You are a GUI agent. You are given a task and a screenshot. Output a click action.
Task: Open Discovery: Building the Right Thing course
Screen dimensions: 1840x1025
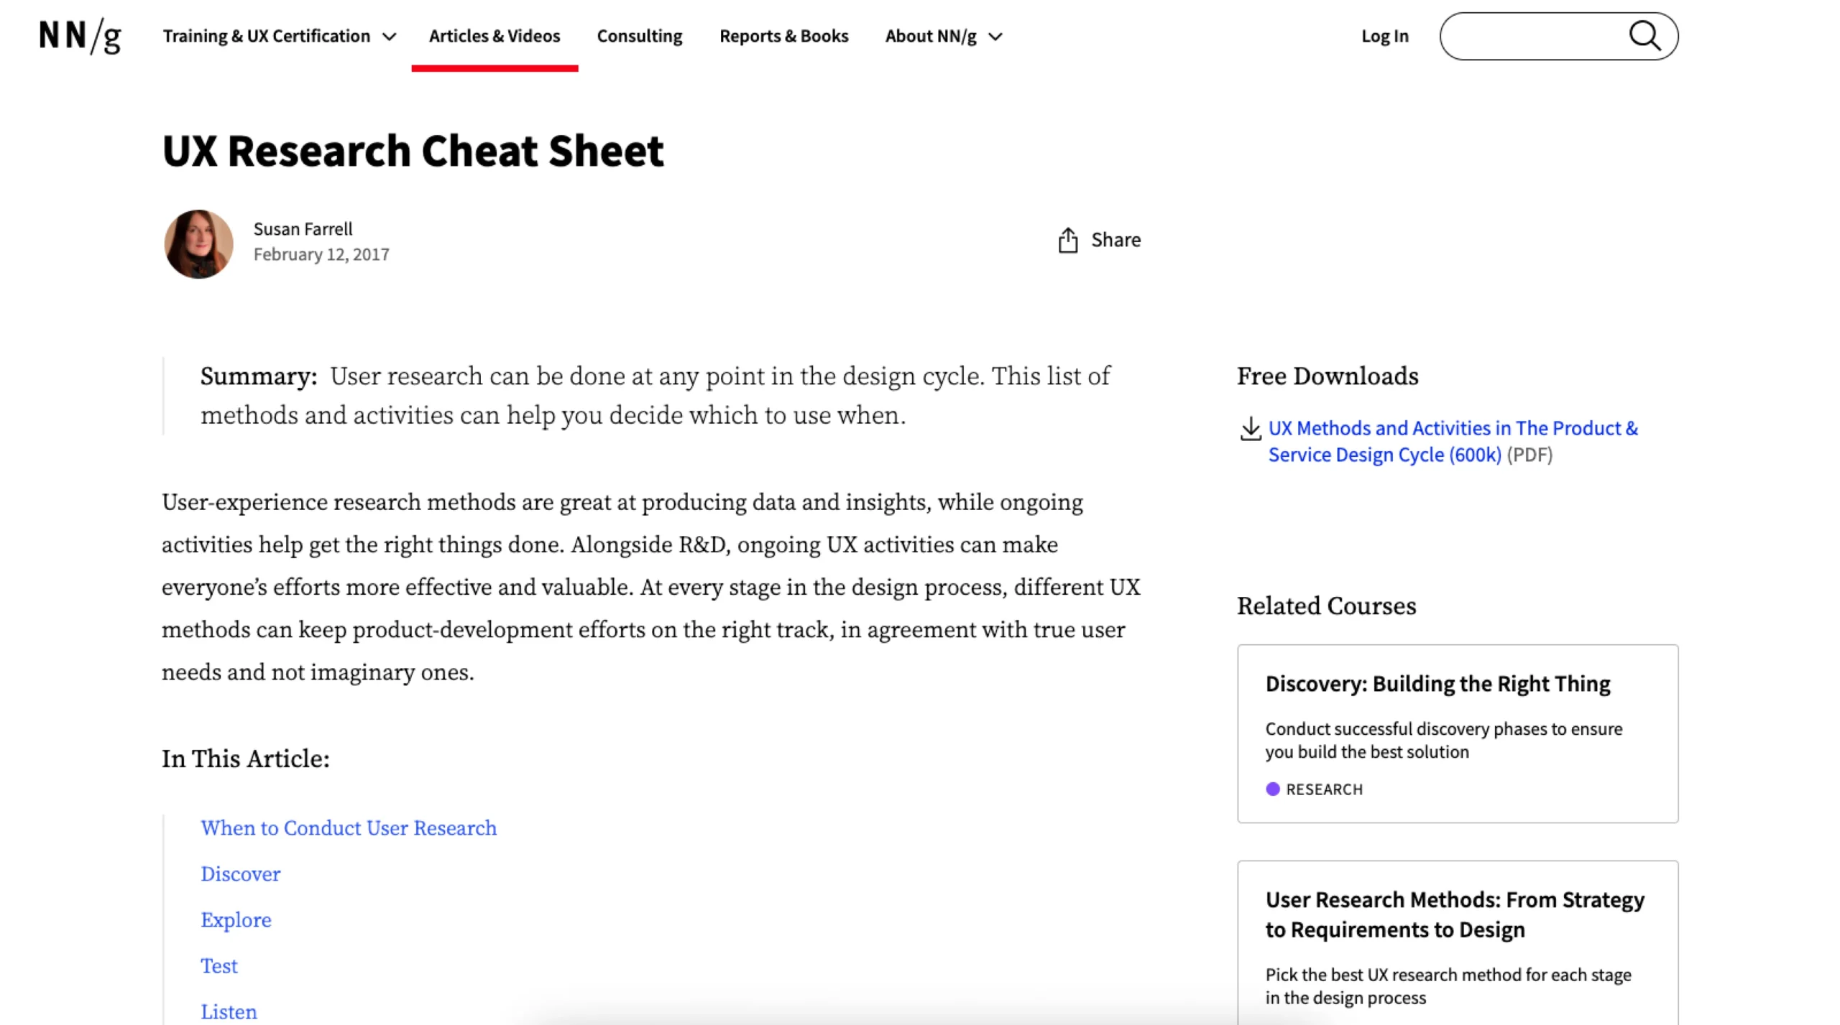click(x=1437, y=683)
